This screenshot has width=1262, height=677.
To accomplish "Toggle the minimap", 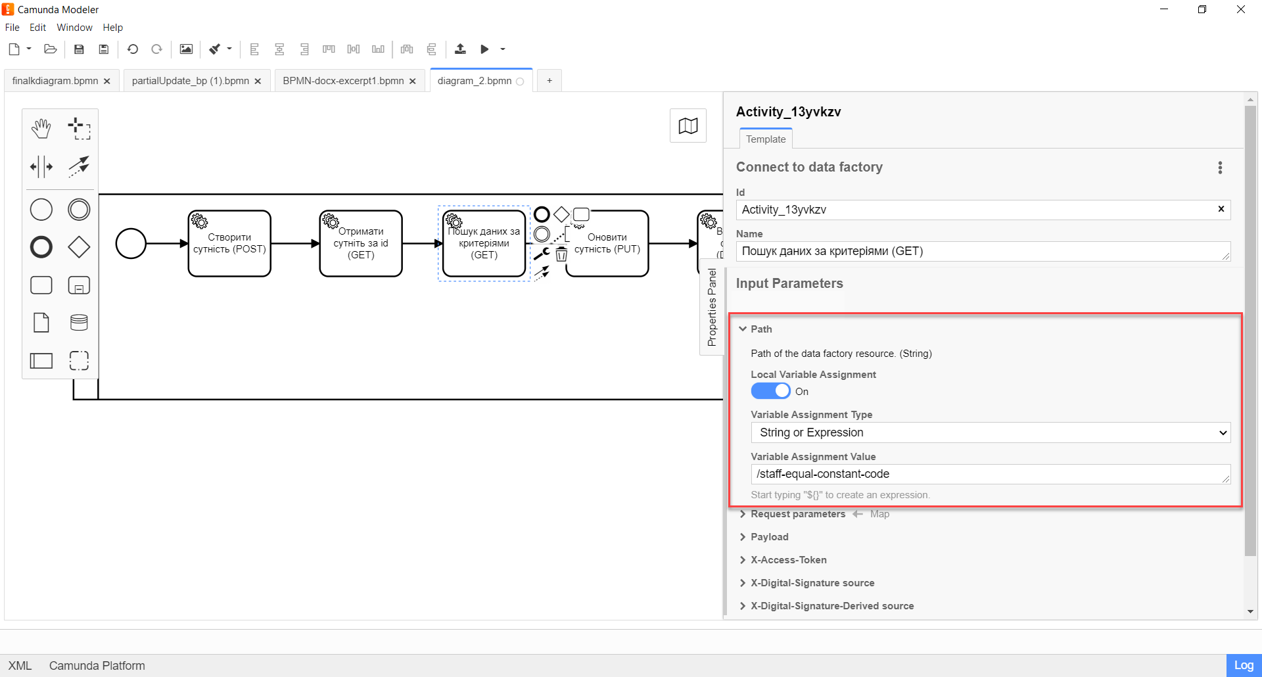I will point(688,126).
